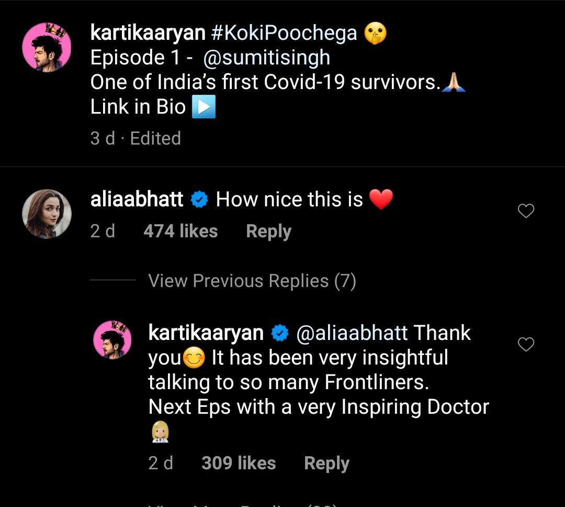This screenshot has width=565, height=507.
Task: Open the @sumitisingh mention
Action: [266, 58]
